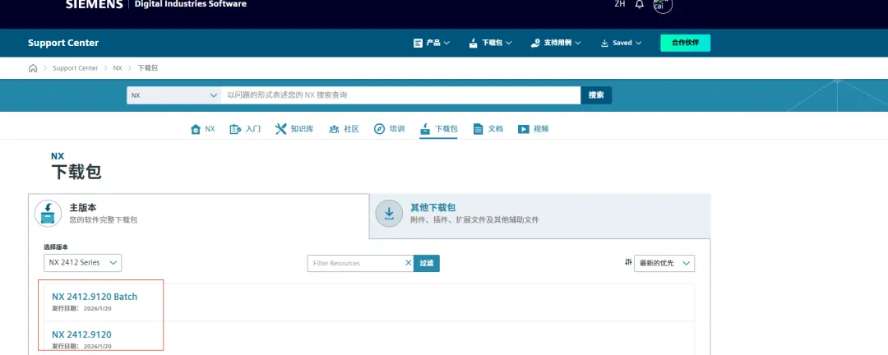Expand the 下载包 header menu

coord(490,43)
